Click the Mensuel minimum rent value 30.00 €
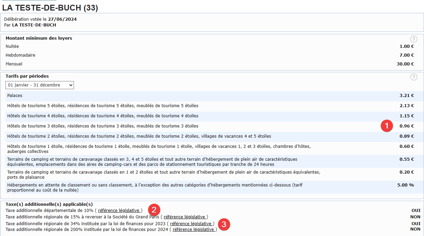Viewport: 424px width, 236px height. click(x=405, y=64)
